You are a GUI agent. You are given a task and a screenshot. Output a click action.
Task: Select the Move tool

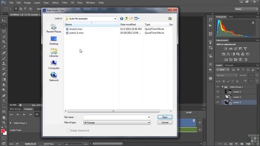[4, 21]
